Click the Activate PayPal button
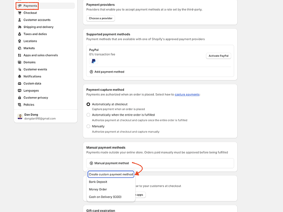This screenshot has width=283, height=212. tap(219, 56)
